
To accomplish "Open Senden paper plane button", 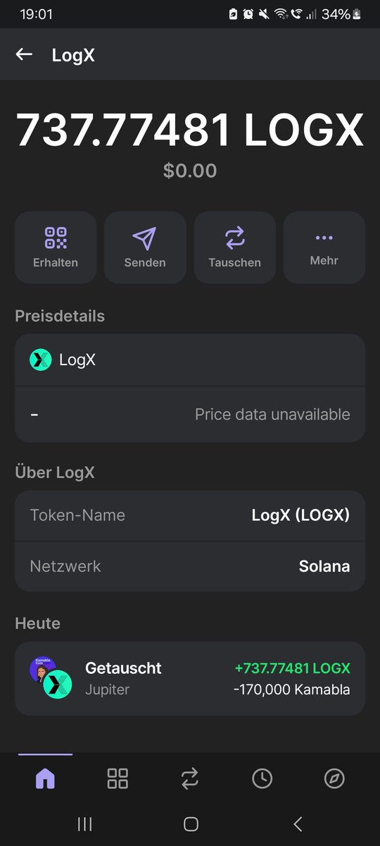I will point(145,247).
